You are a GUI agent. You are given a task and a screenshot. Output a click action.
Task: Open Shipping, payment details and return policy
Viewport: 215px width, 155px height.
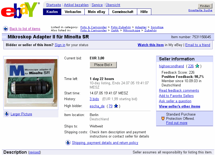105,143
